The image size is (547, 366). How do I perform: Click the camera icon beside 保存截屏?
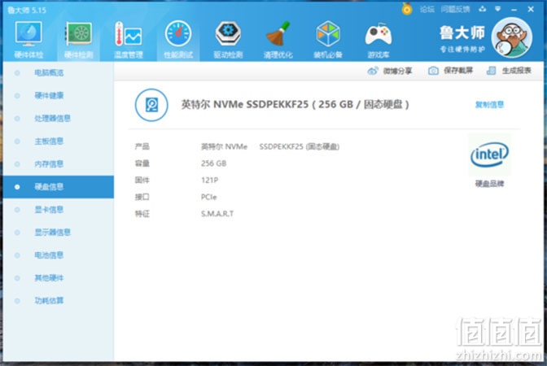433,71
